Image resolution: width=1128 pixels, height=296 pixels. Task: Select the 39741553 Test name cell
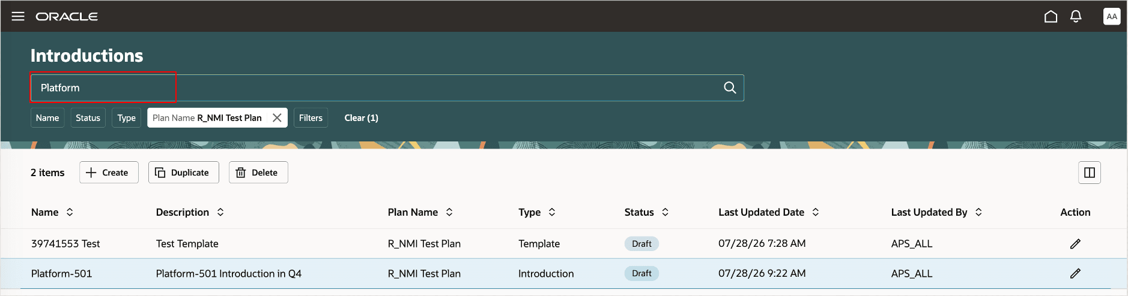(65, 244)
